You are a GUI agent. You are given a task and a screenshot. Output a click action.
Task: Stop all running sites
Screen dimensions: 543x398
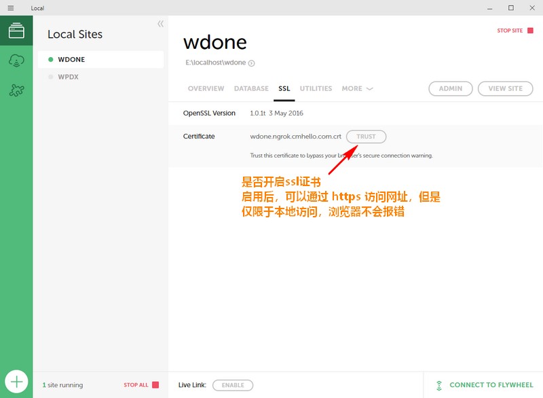(x=141, y=385)
